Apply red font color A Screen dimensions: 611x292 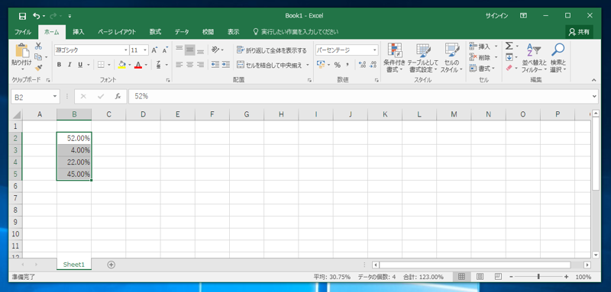coord(137,65)
